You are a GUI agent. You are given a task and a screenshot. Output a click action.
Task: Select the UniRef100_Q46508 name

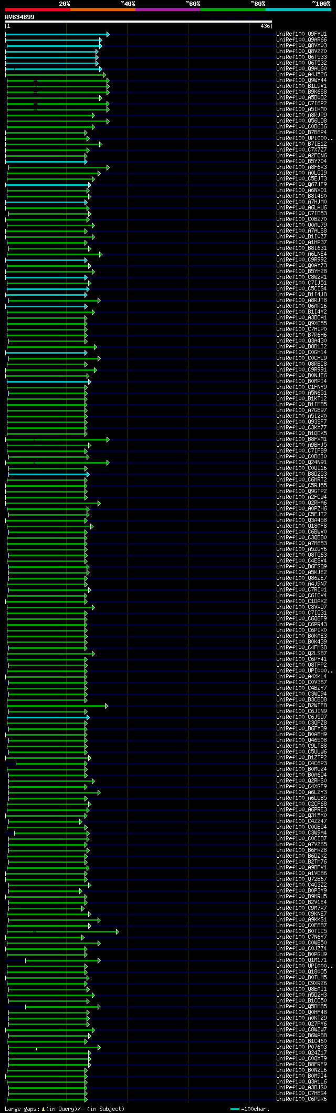[301, 740]
